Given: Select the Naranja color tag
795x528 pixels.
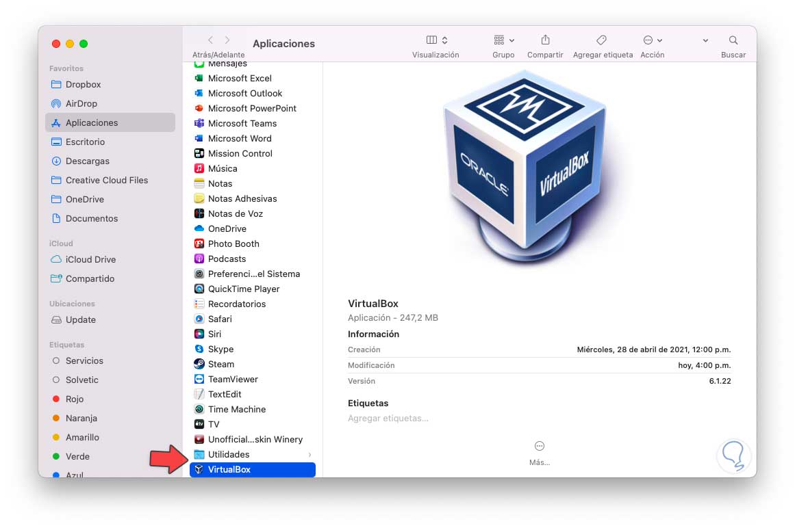Looking at the screenshot, I should click(x=110, y=418).
